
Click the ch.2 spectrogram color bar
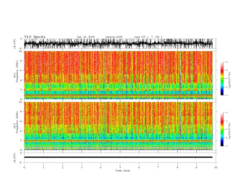(x=222, y=129)
